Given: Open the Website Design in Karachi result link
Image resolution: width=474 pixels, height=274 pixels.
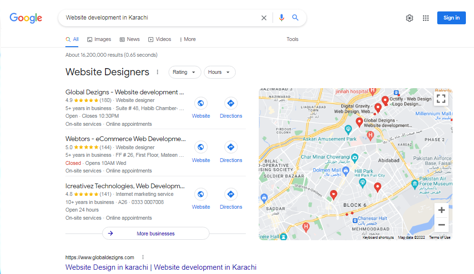Looking at the screenshot, I should point(161,267).
